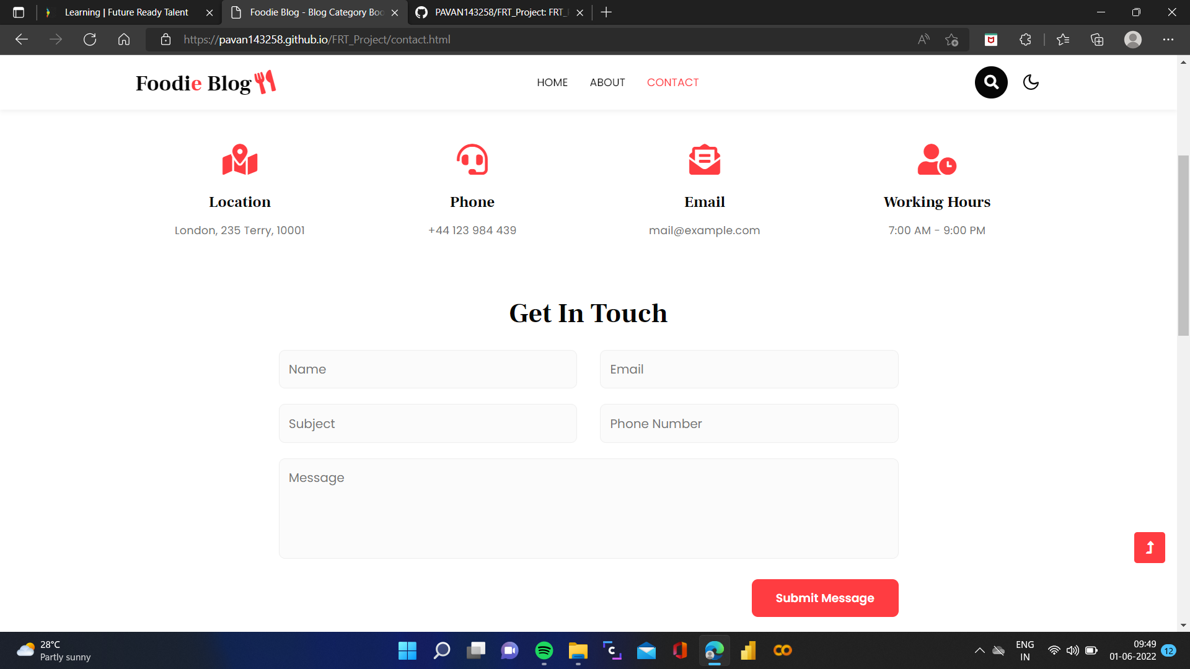Click the browser back arrow
This screenshot has width=1190, height=669.
[x=22, y=40]
